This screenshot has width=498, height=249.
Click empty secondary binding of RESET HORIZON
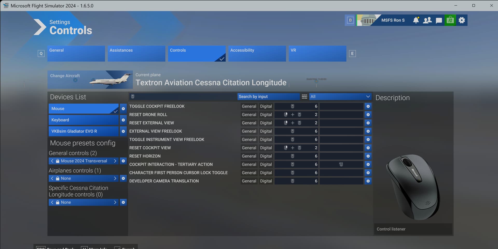(x=341, y=156)
